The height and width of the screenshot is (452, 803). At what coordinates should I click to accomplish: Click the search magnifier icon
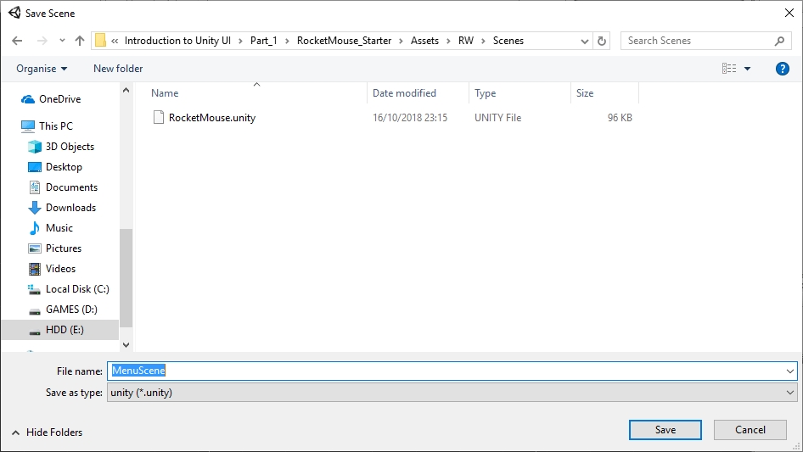pos(779,41)
